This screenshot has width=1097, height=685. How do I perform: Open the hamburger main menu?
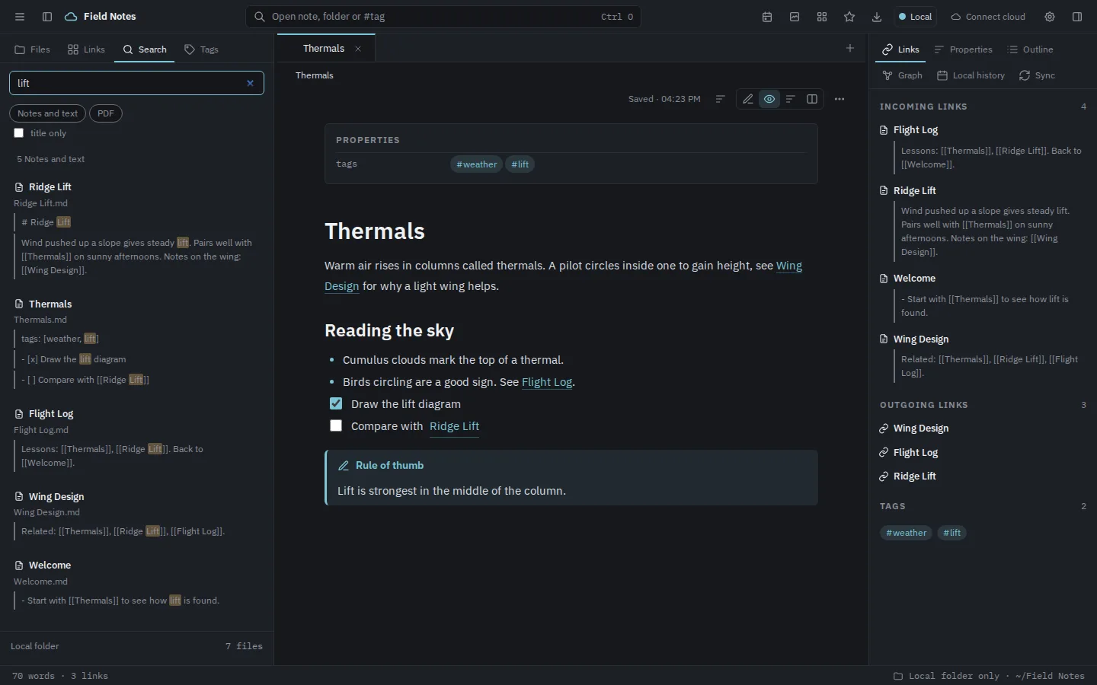(x=20, y=17)
